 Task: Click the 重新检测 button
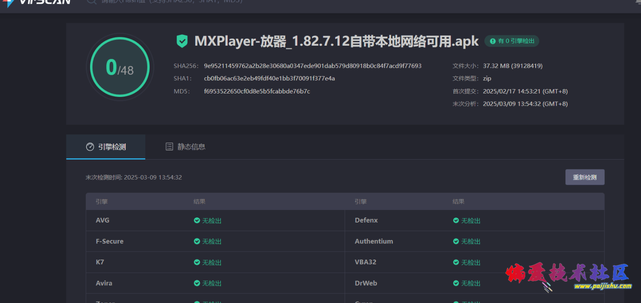point(584,177)
